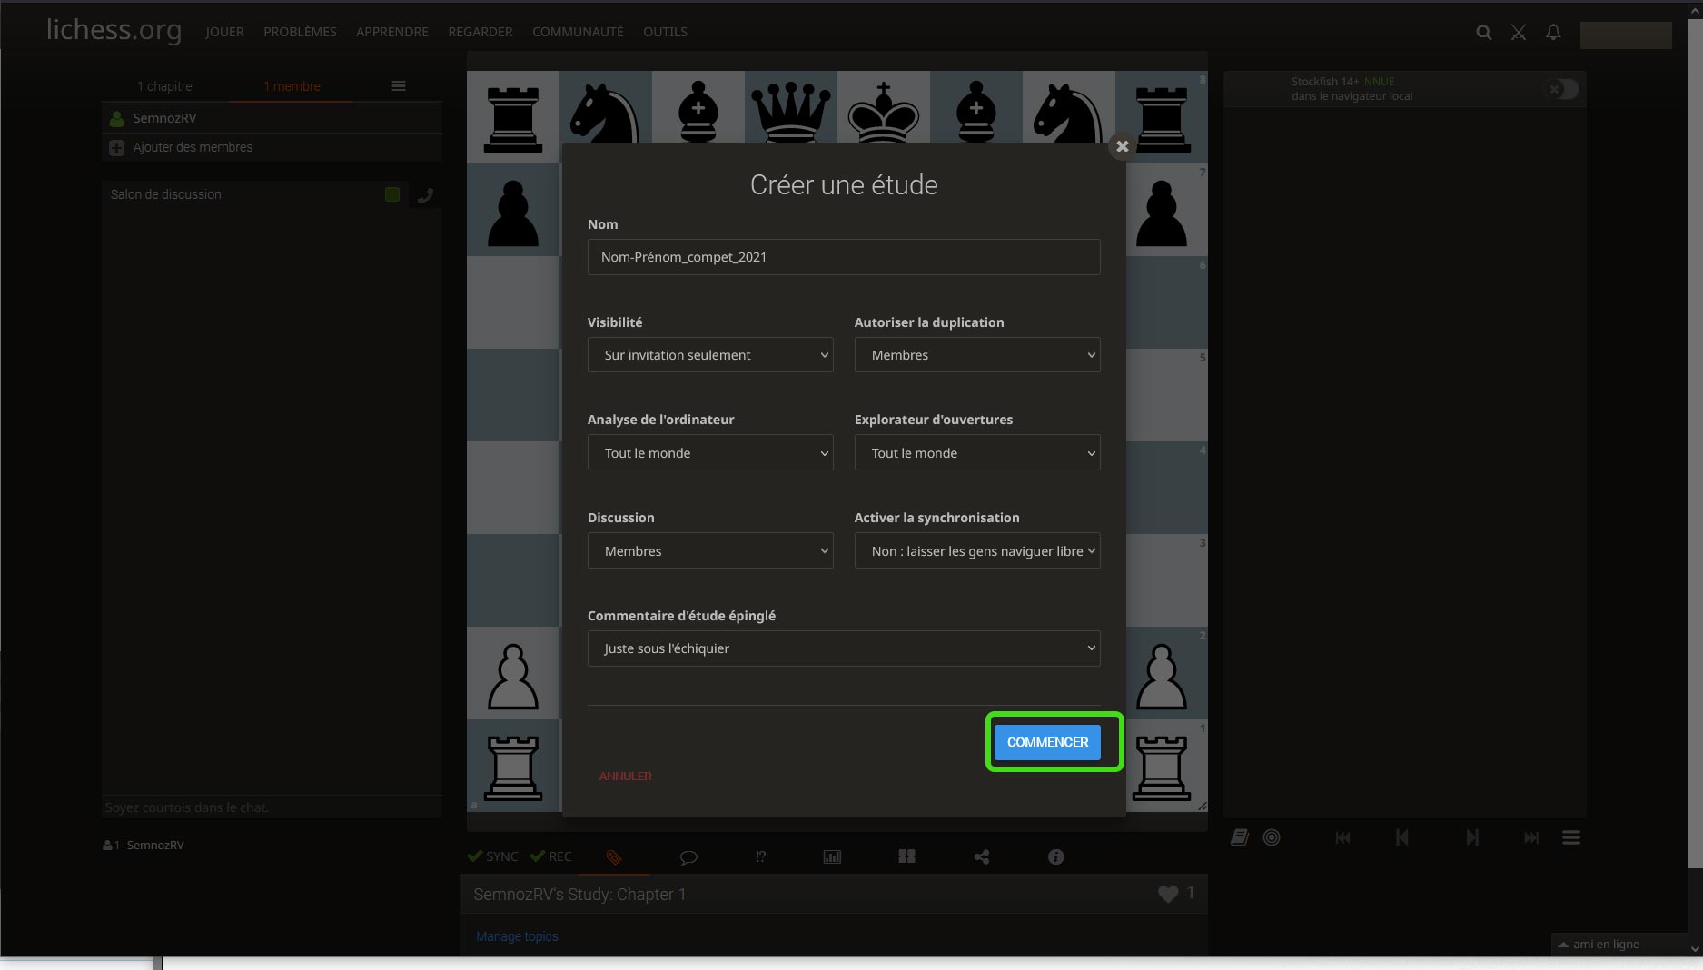
Task: Switch to the 1 chapitre tab
Action: (164, 86)
